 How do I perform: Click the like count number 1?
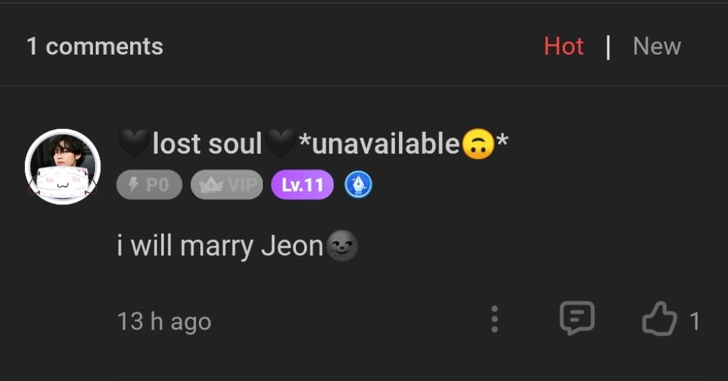(x=694, y=321)
